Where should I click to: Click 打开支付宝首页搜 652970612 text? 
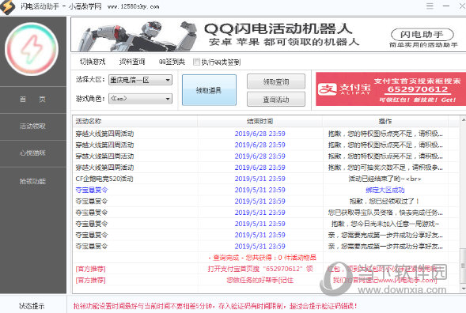click(260, 269)
